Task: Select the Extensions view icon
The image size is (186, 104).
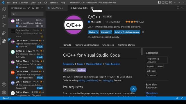Action: 4,41
